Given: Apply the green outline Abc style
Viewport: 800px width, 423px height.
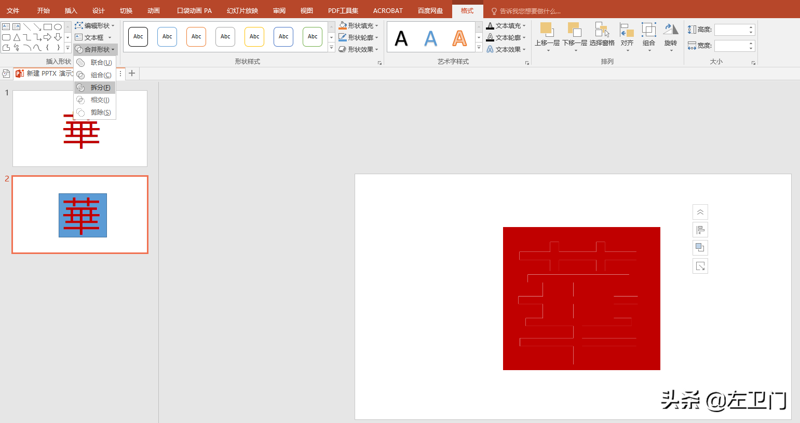Looking at the screenshot, I should click(x=313, y=37).
